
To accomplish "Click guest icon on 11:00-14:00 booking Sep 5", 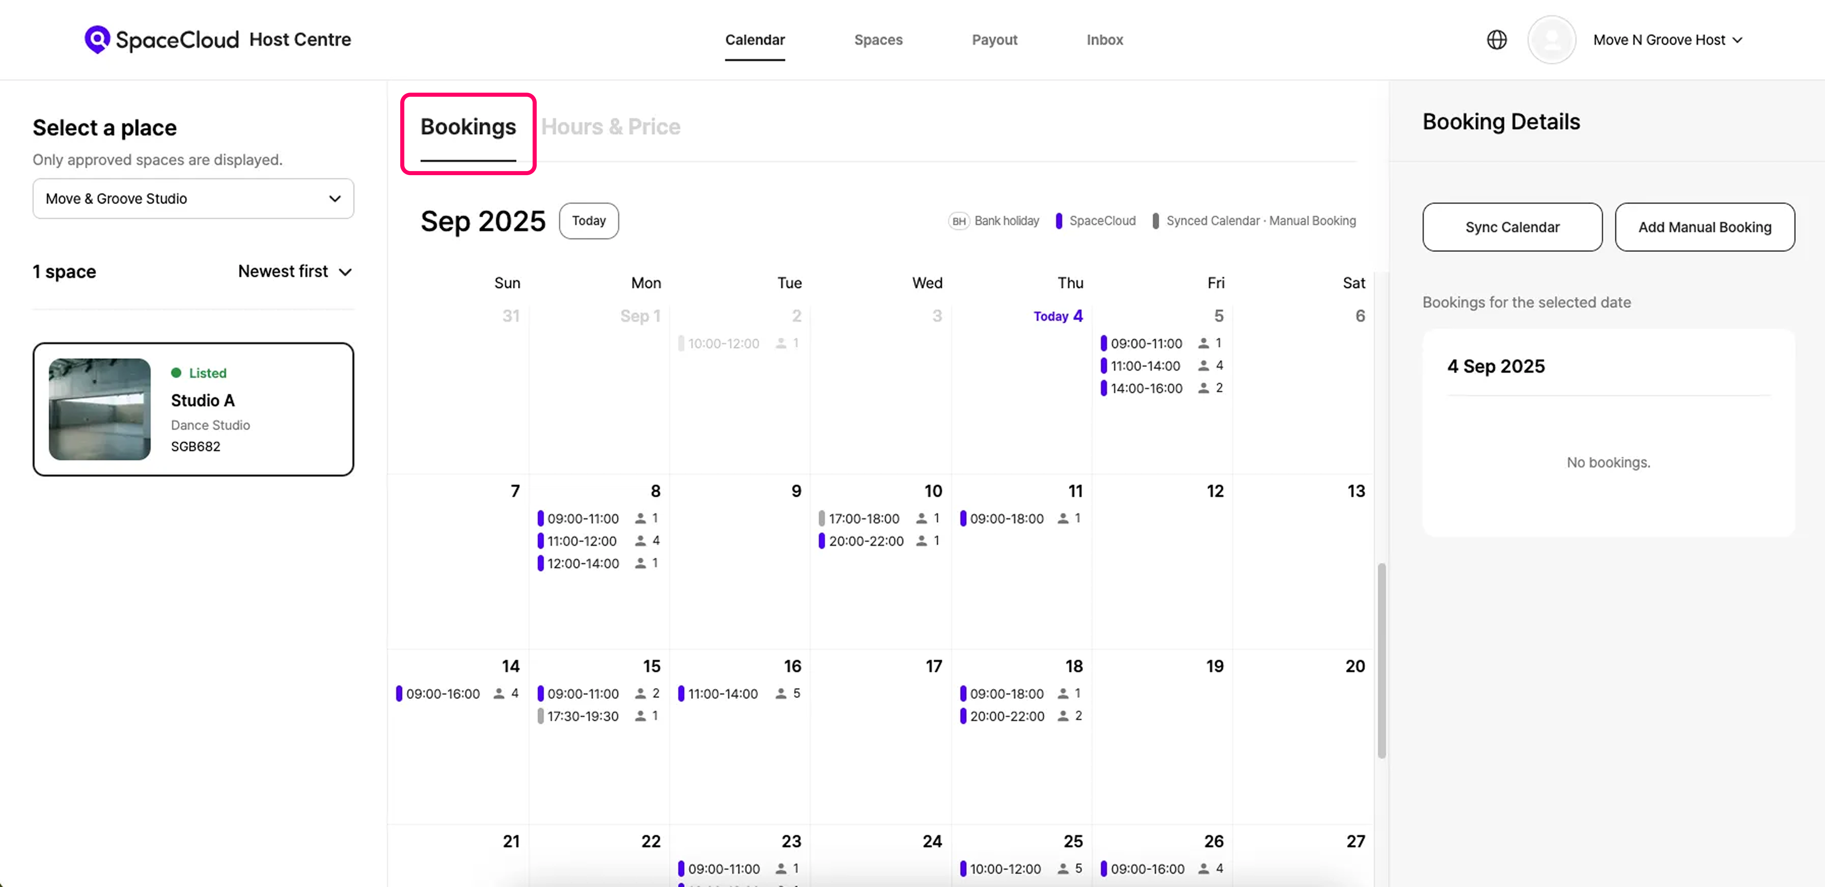I will click(1203, 366).
